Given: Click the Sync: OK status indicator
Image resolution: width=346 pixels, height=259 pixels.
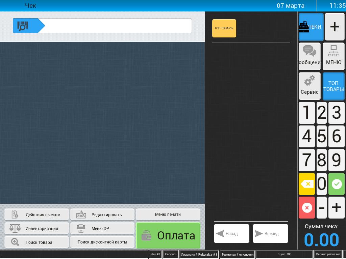Looking at the screenshot, I should 285,254.
